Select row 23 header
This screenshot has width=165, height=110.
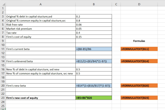[x=3, y=98]
